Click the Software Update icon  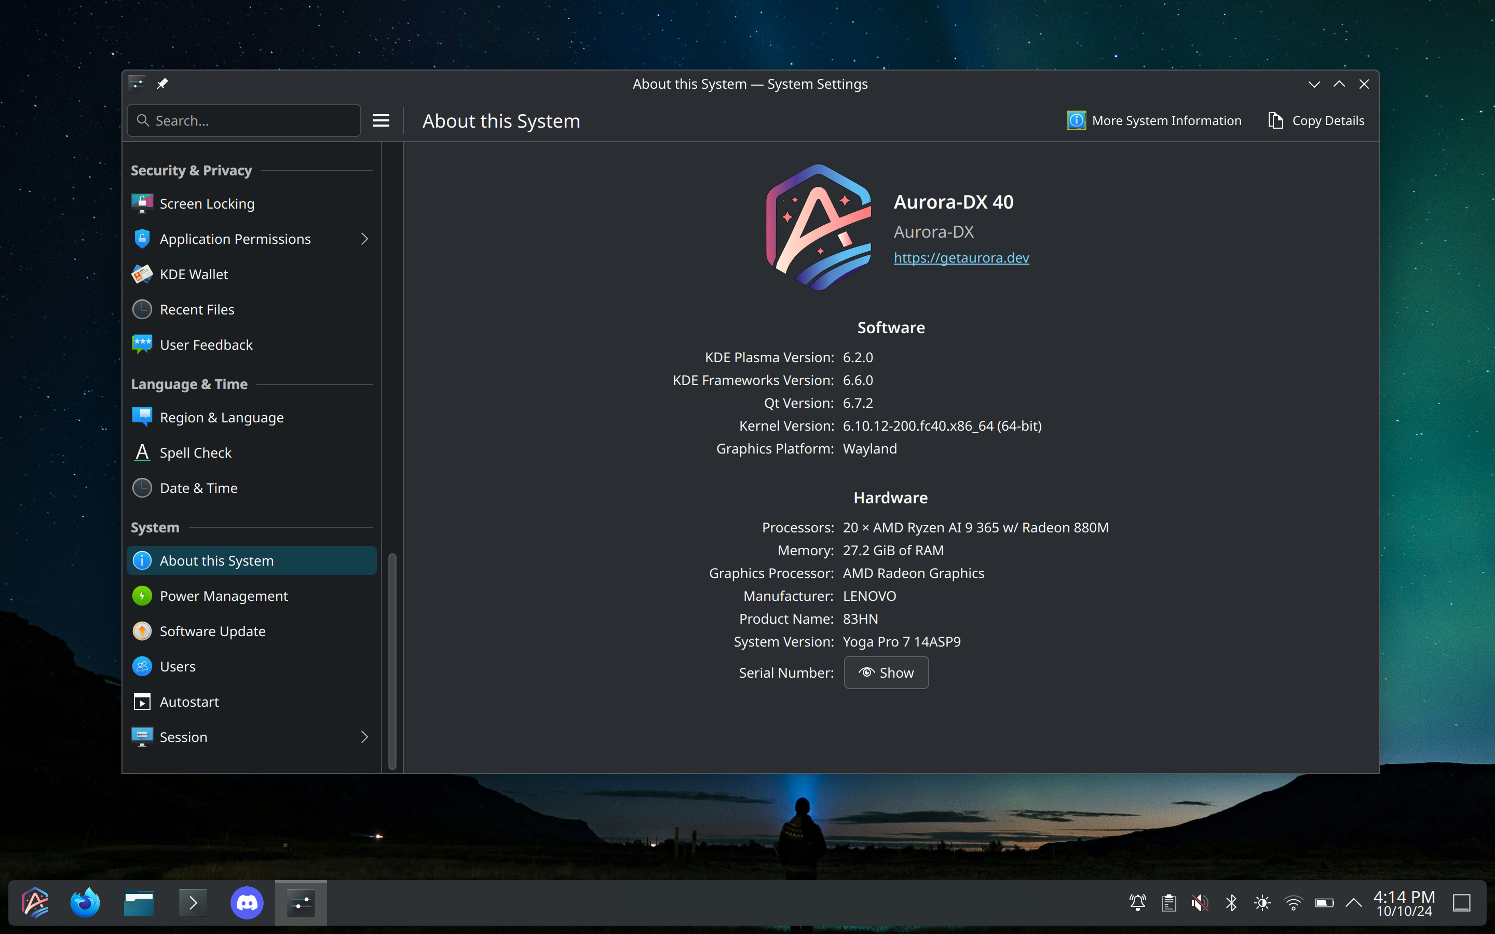coord(142,630)
